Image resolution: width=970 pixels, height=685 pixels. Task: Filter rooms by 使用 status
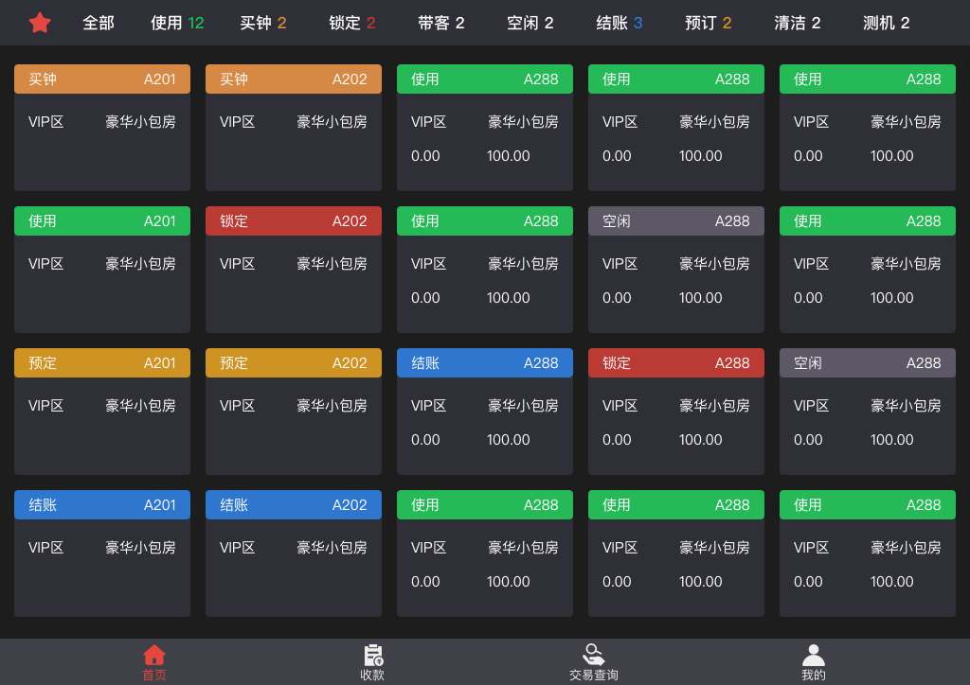(176, 23)
